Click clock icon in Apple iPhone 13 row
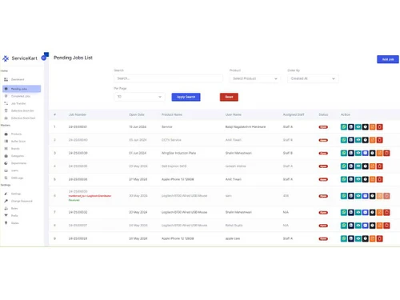This screenshot has width=400, height=300. click(365, 179)
